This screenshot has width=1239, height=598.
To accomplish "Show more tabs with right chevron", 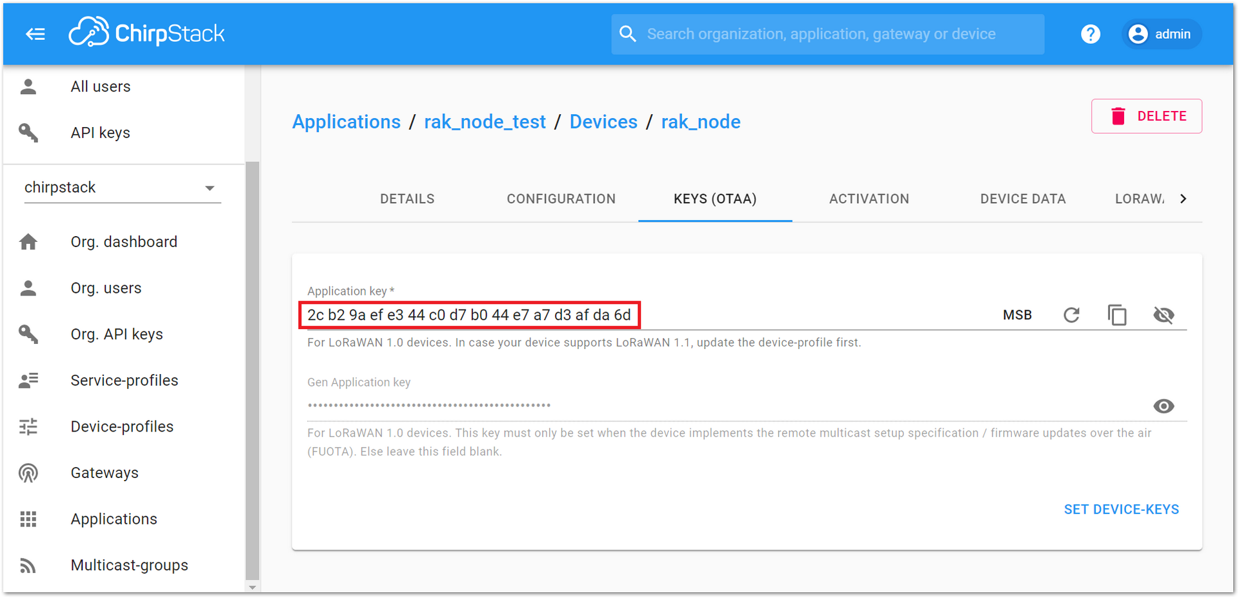I will [x=1183, y=199].
